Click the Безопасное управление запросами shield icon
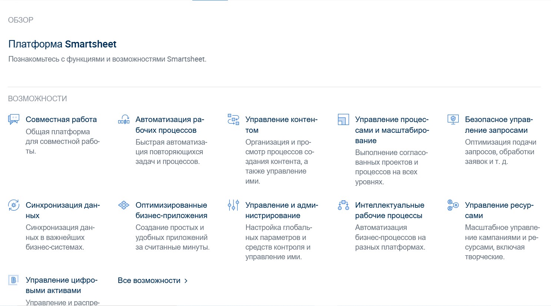The width and height of the screenshot is (551, 306). (x=453, y=119)
